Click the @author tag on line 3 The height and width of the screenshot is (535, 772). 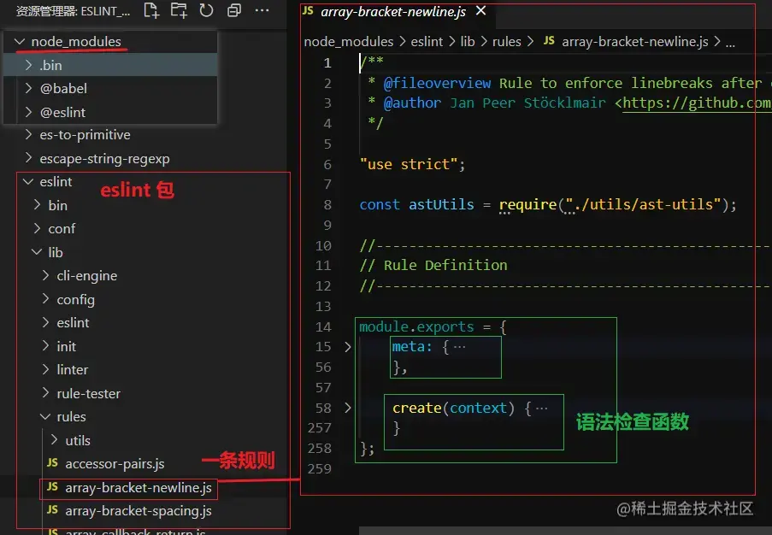pos(413,103)
